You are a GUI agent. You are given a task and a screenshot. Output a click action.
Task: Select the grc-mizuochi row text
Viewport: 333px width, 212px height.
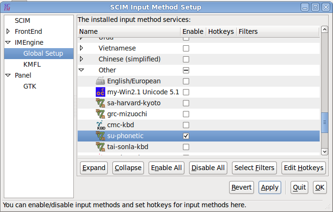tap(127, 114)
